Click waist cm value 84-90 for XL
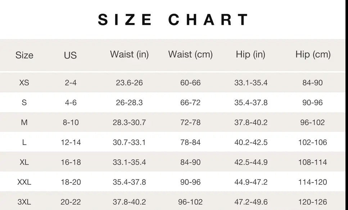348x210 pixels. (190, 162)
